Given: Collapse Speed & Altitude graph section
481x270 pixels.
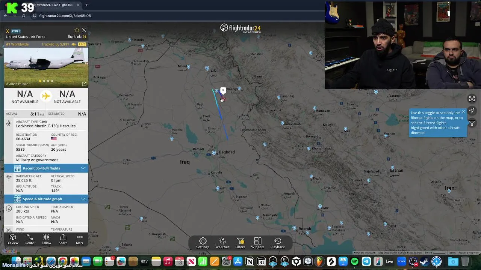Looking at the screenshot, I should tap(46, 199).
